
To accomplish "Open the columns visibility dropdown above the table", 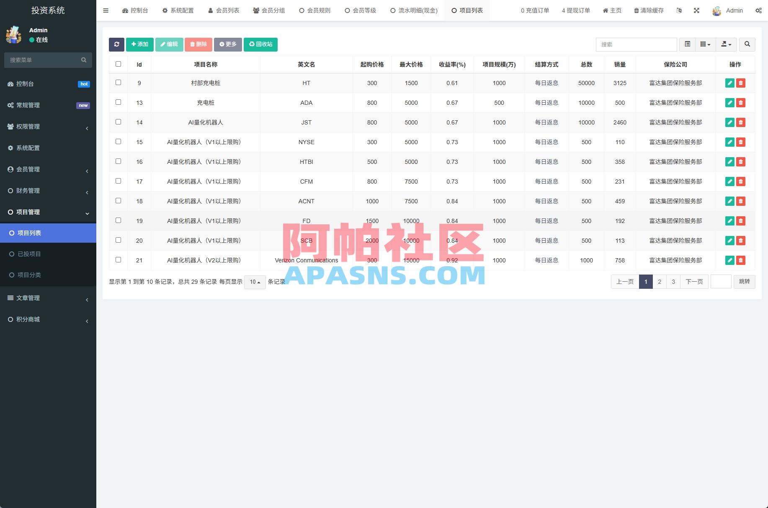I will tap(705, 44).
